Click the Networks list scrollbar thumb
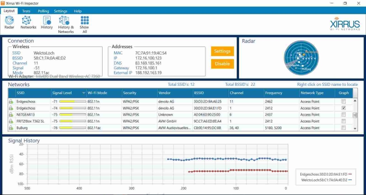 (x=355, y=115)
